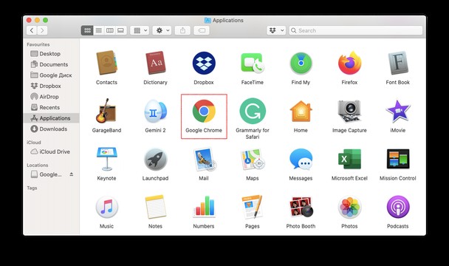Viewport: 449px width, 266px height.
Task: Switch to icon view mode
Action: [87, 30]
